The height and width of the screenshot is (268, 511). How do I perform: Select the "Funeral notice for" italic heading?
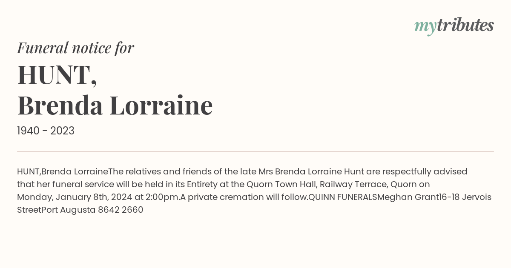point(75,48)
